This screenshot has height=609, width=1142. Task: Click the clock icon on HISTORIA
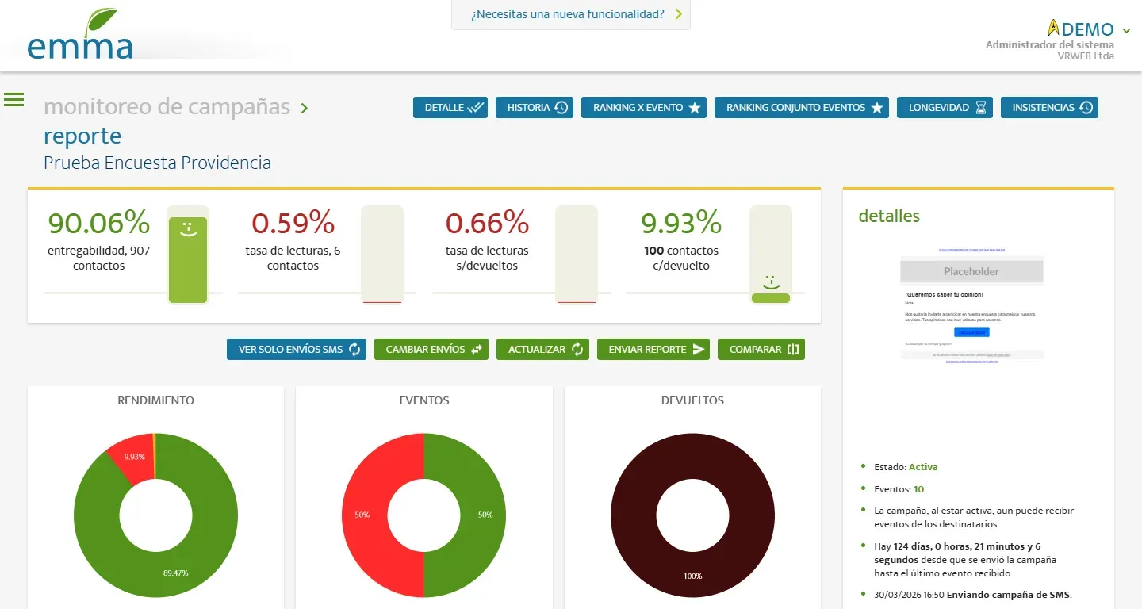(561, 108)
